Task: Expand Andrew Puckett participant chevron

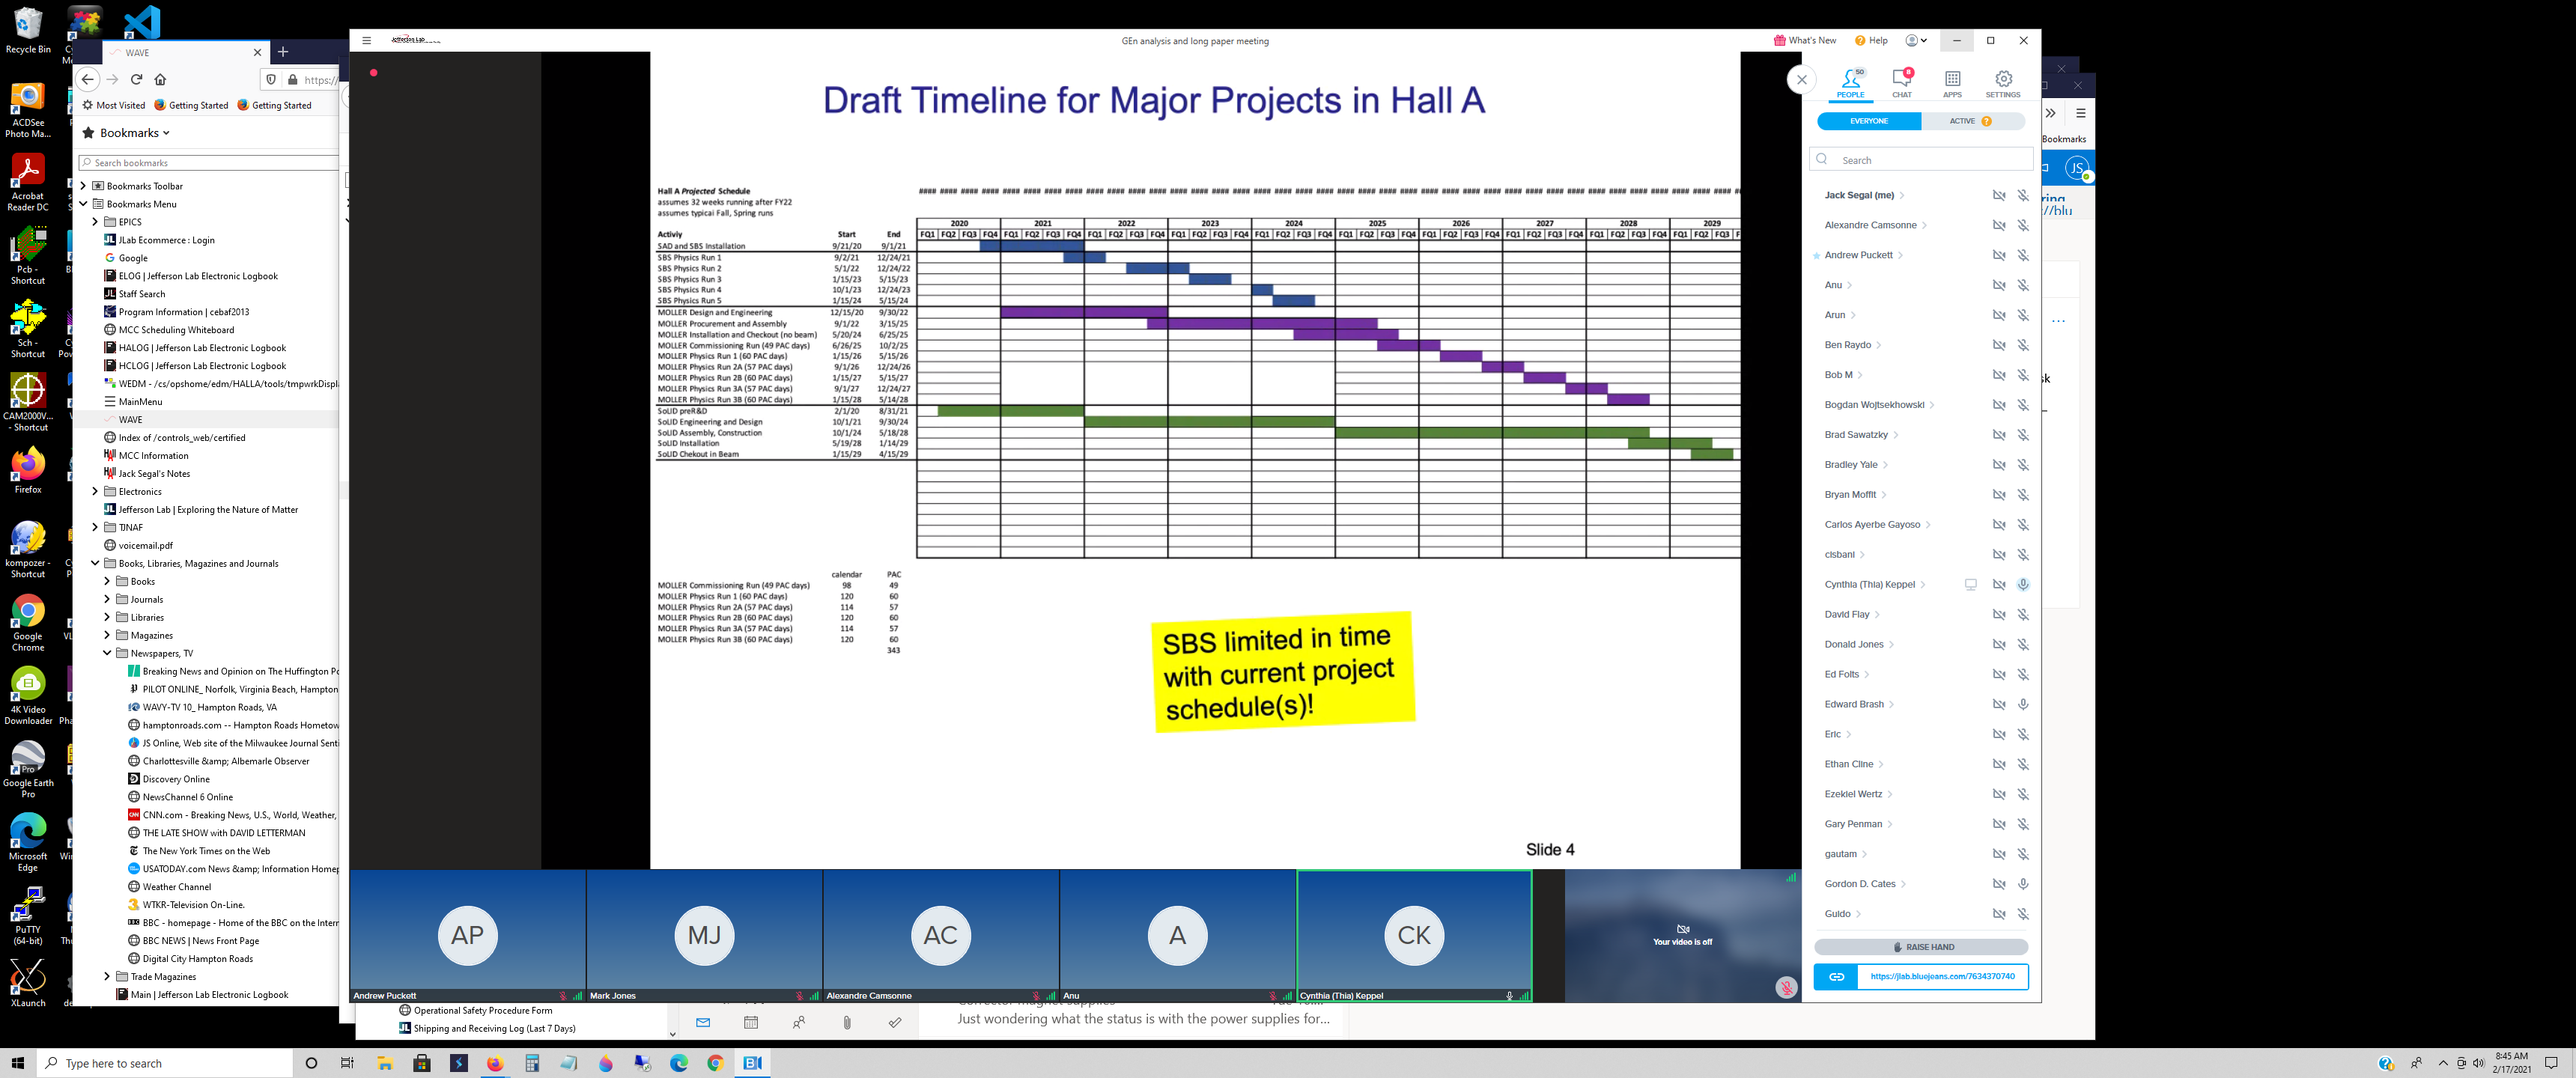Action: pyautogui.click(x=1900, y=256)
